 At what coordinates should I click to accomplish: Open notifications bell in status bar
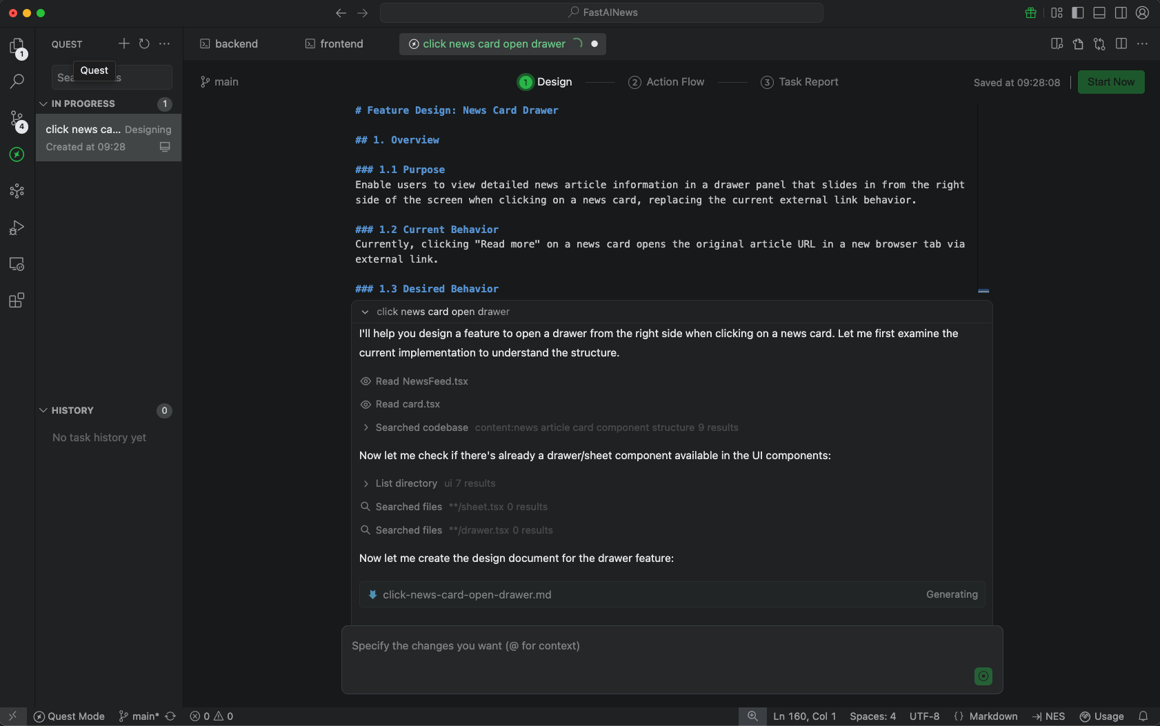pos(1143,716)
